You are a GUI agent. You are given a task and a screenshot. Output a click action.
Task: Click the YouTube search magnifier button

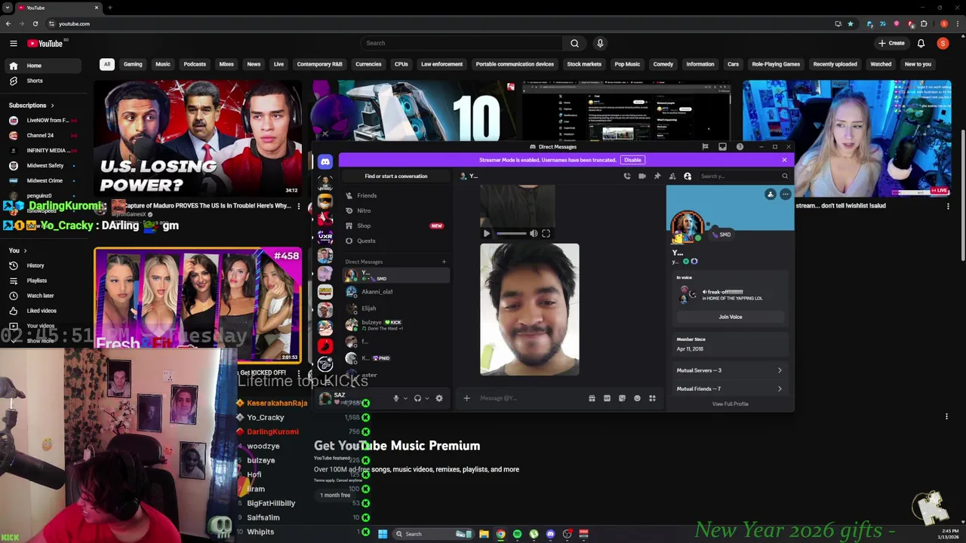tap(574, 43)
